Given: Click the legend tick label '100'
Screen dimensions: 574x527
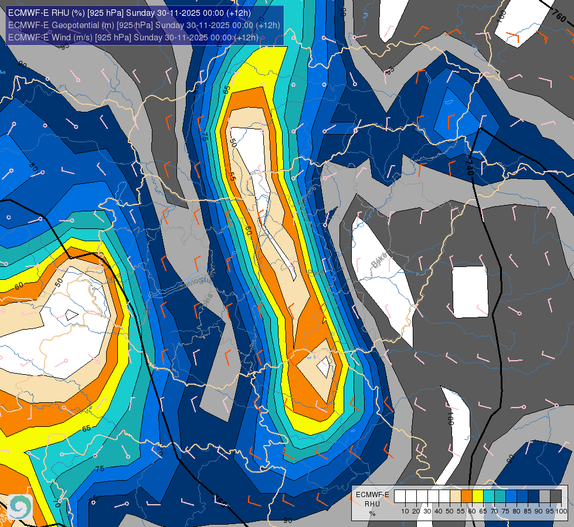Looking at the screenshot, I should tap(562, 511).
